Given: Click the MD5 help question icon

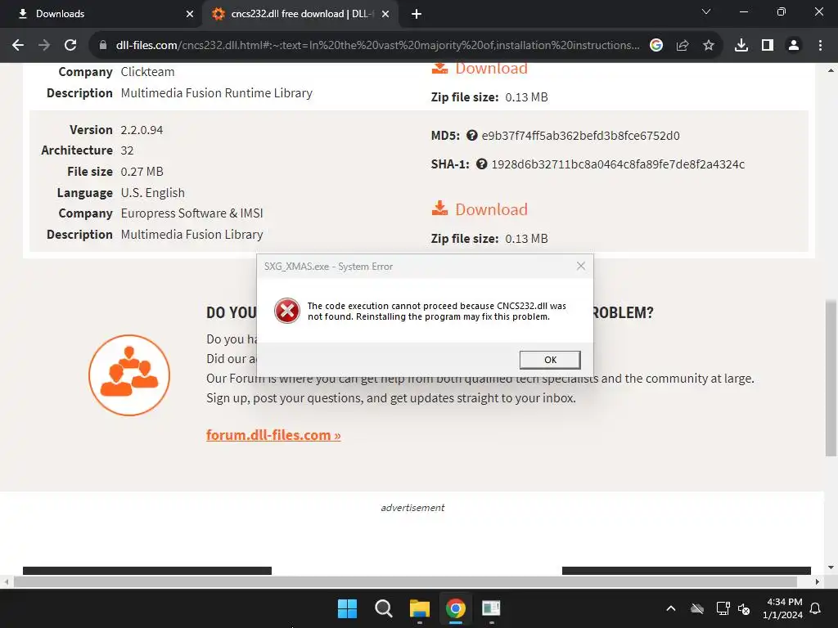Looking at the screenshot, I should coord(472,135).
